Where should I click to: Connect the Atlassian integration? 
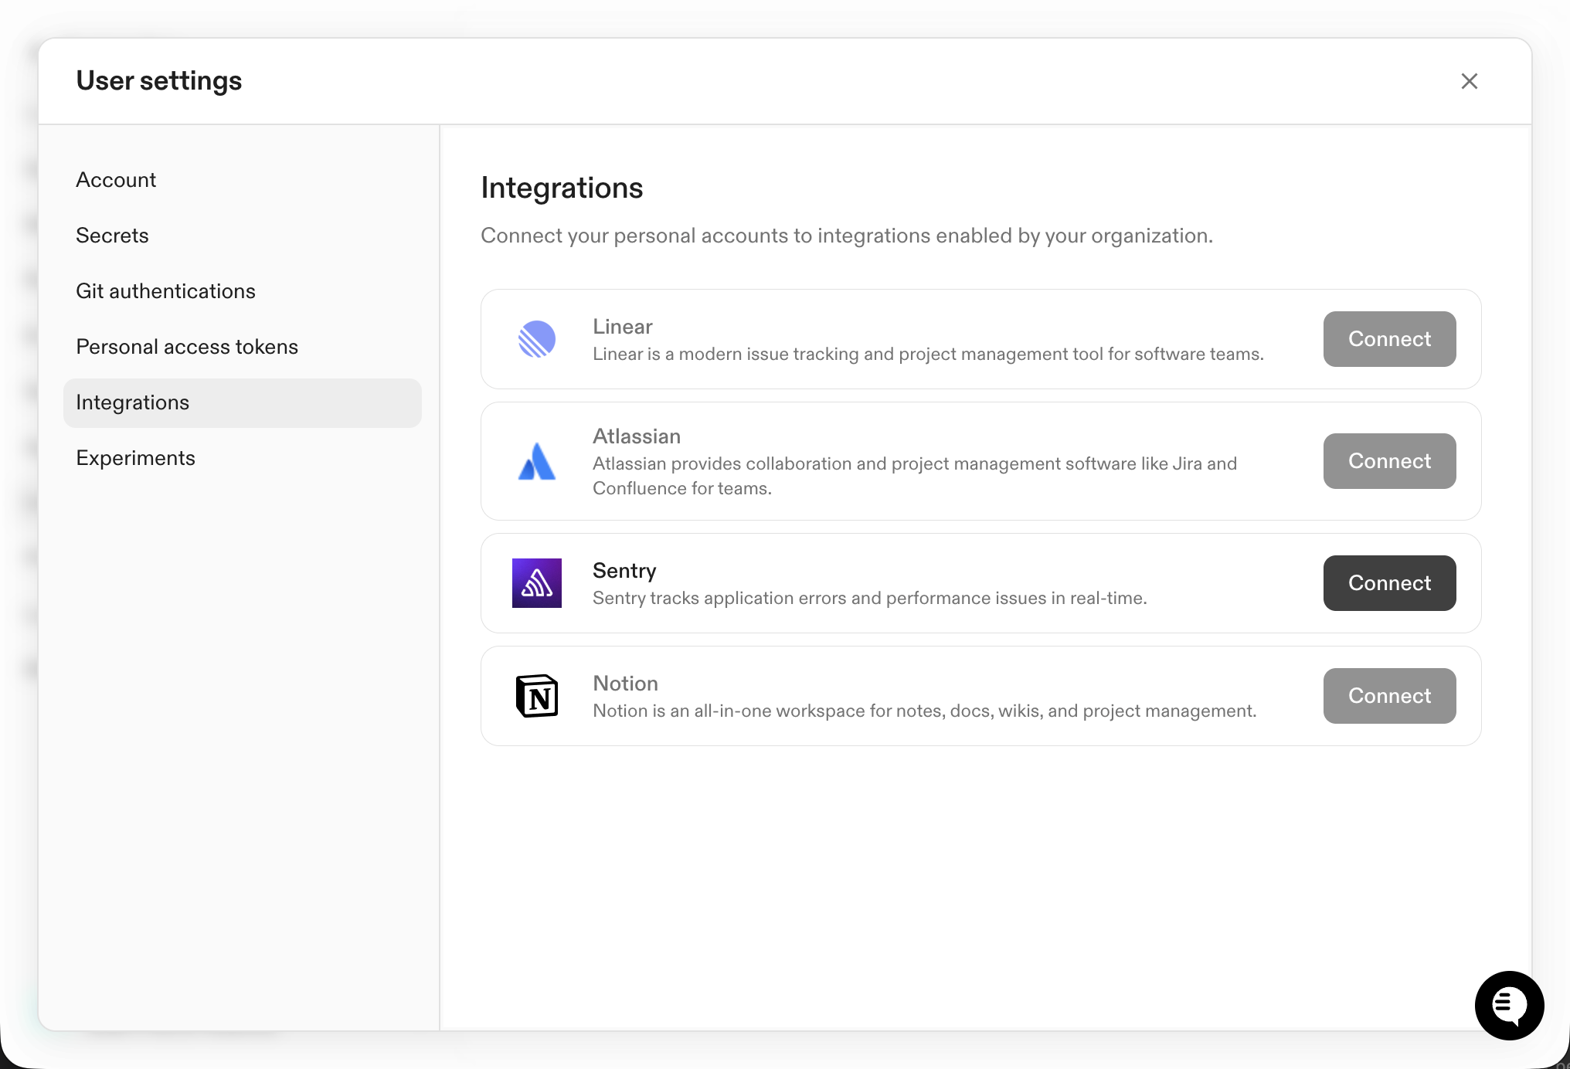point(1388,461)
